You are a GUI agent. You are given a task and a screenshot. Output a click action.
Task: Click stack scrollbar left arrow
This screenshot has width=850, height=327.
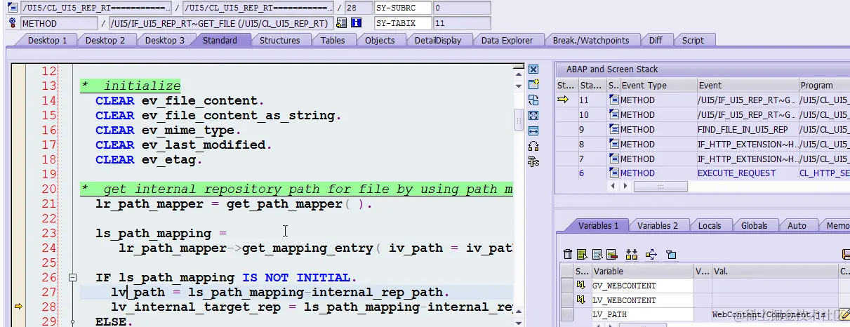click(x=614, y=186)
